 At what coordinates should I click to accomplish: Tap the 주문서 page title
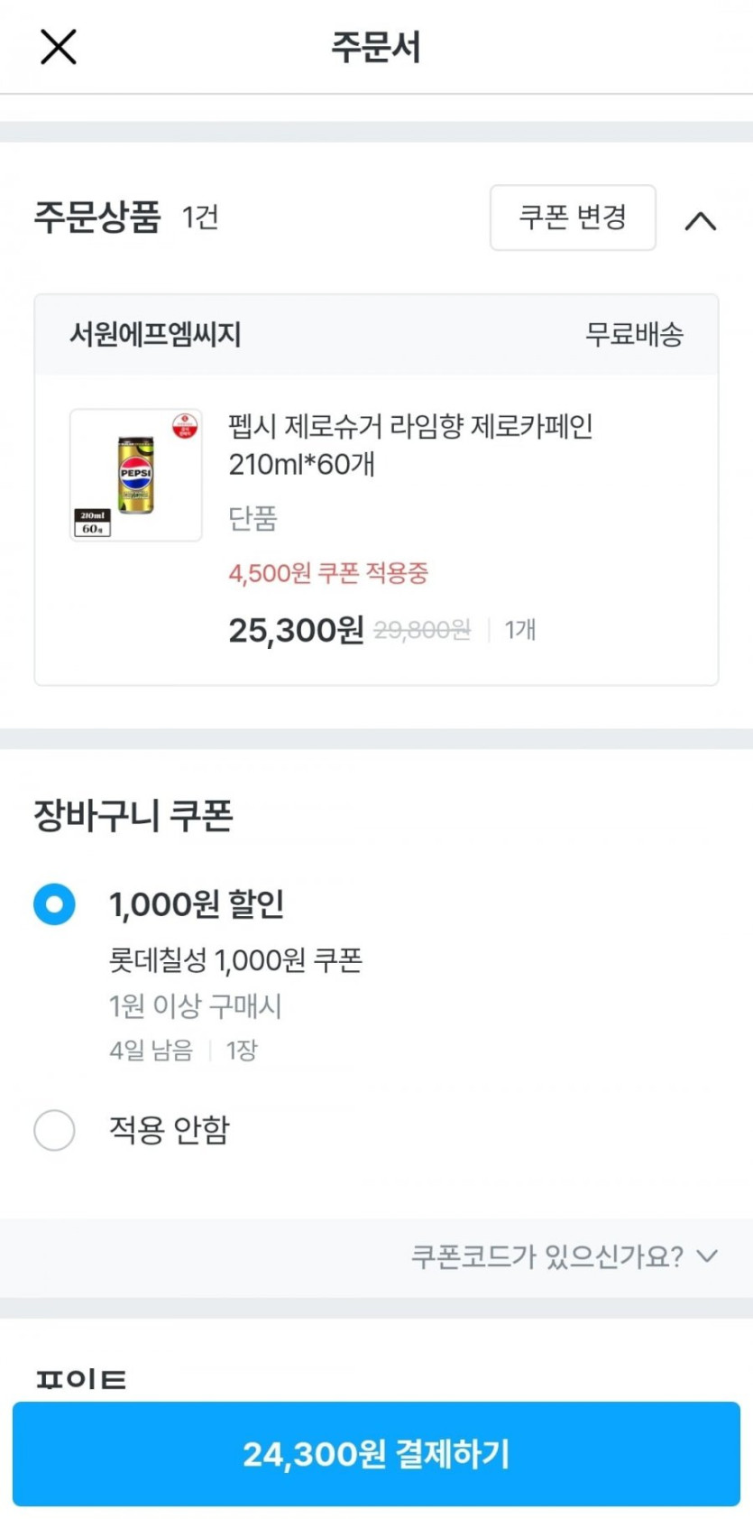[x=376, y=47]
